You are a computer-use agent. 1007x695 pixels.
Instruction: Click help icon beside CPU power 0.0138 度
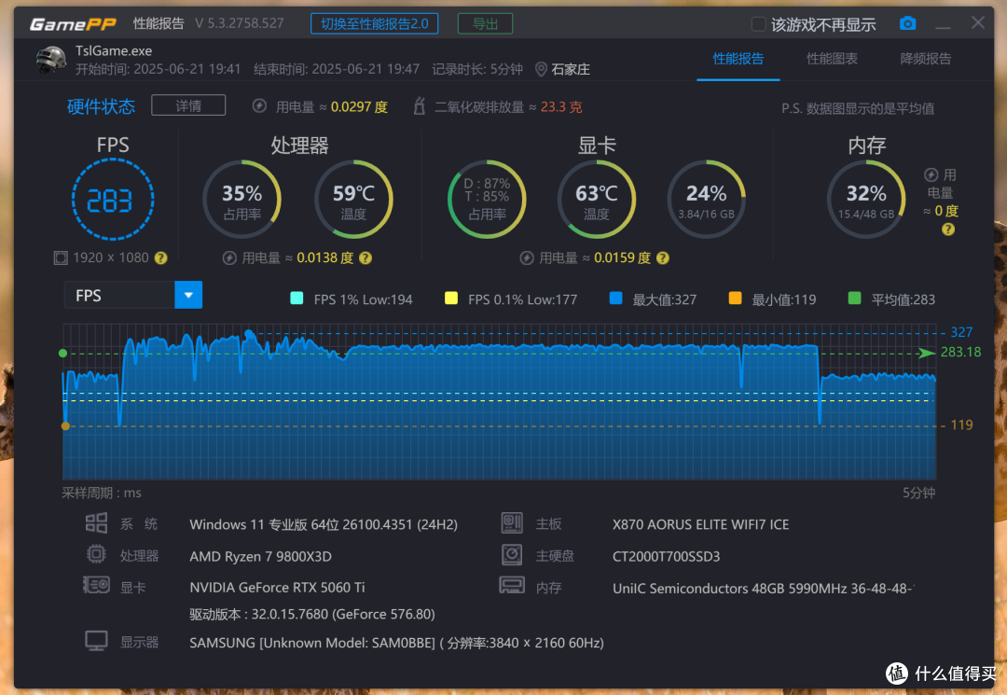[366, 258]
